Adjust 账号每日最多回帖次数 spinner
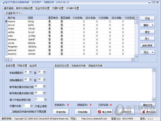Image resolution: width=161 pixels, height=121 pixels. pyautogui.click(x=44, y=93)
